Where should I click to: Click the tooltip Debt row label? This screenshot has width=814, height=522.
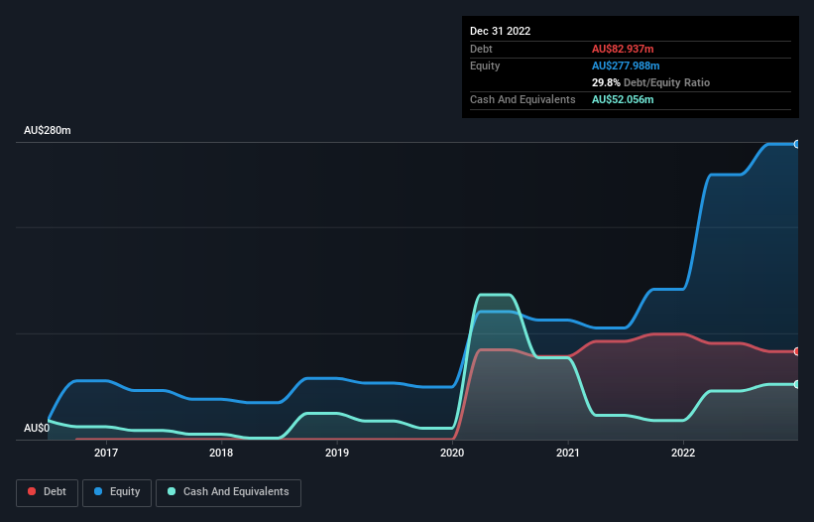481,49
